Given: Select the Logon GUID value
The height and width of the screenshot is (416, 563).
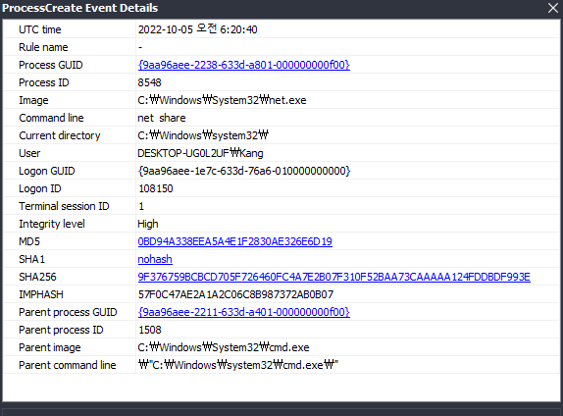Looking at the screenshot, I should point(244,171).
